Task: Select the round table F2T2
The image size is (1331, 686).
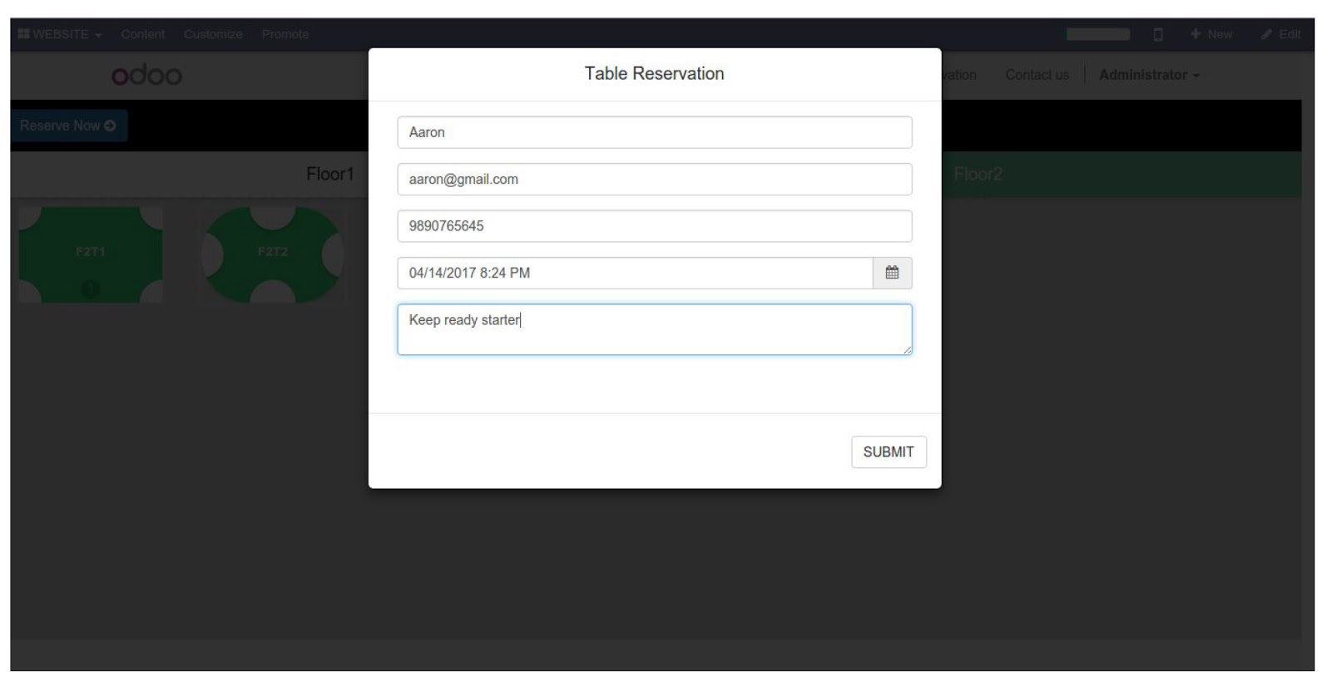Action: click(273, 254)
